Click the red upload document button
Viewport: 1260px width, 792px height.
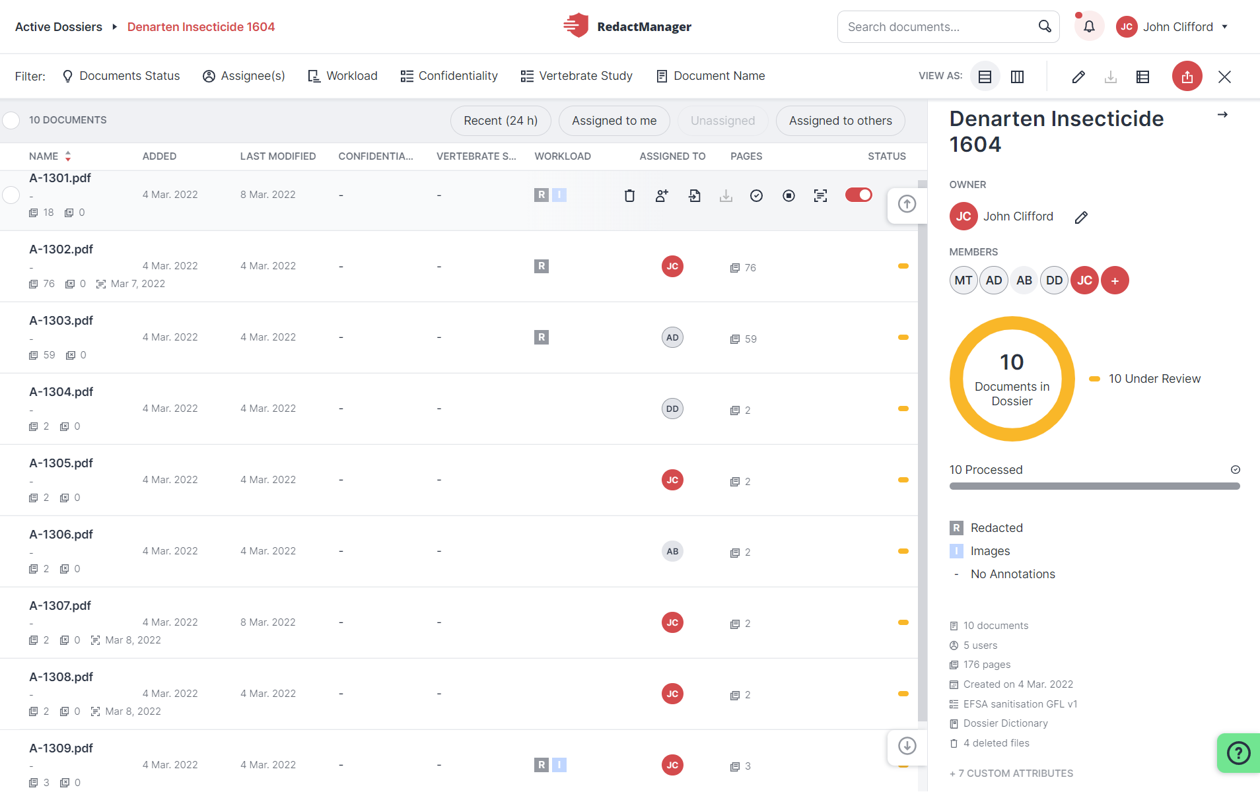(1187, 77)
